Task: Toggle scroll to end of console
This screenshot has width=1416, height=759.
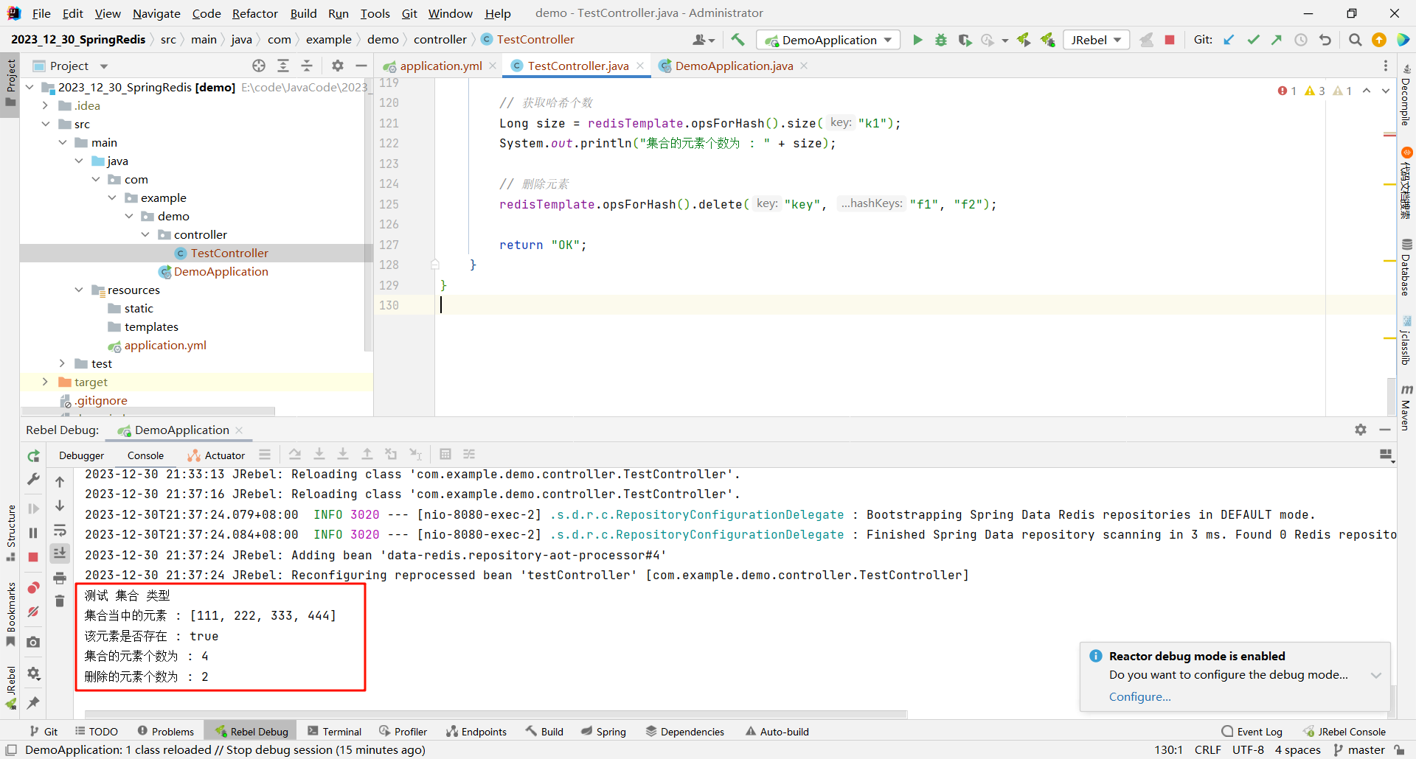Action: [x=60, y=553]
